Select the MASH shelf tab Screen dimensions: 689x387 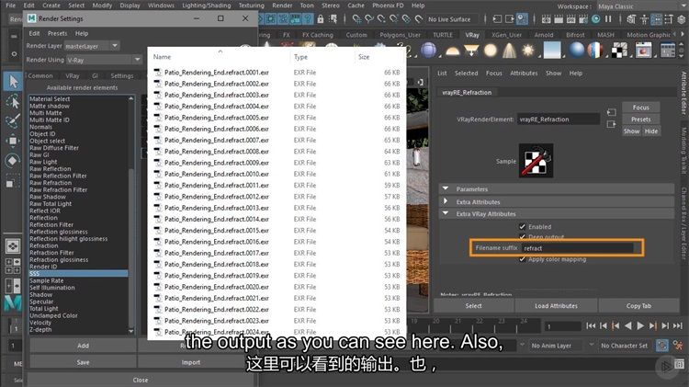[x=605, y=35]
